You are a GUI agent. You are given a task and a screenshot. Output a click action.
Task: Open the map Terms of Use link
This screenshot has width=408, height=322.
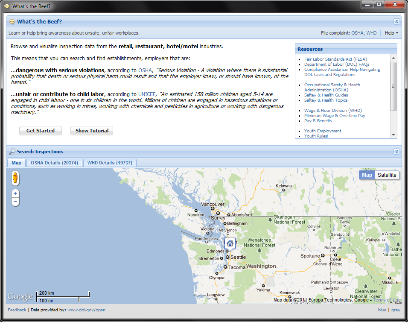pos(387,300)
